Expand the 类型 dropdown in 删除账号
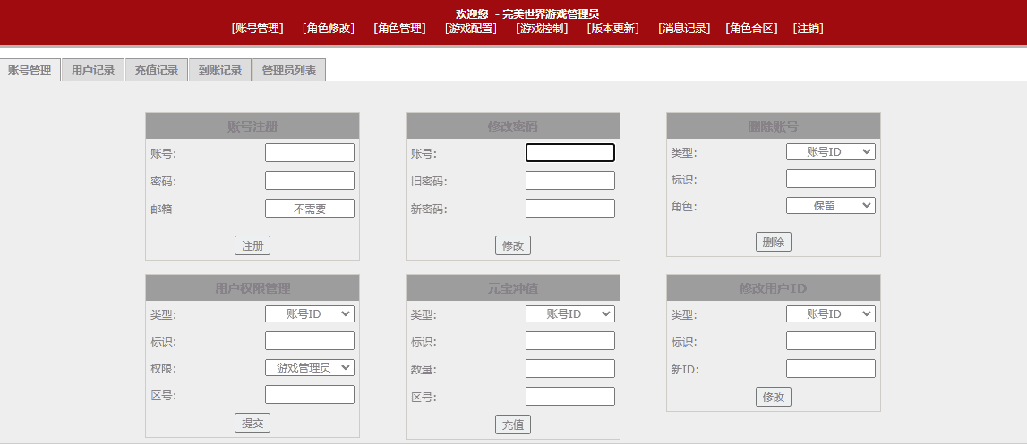This screenshot has height=446, width=1027. [830, 152]
